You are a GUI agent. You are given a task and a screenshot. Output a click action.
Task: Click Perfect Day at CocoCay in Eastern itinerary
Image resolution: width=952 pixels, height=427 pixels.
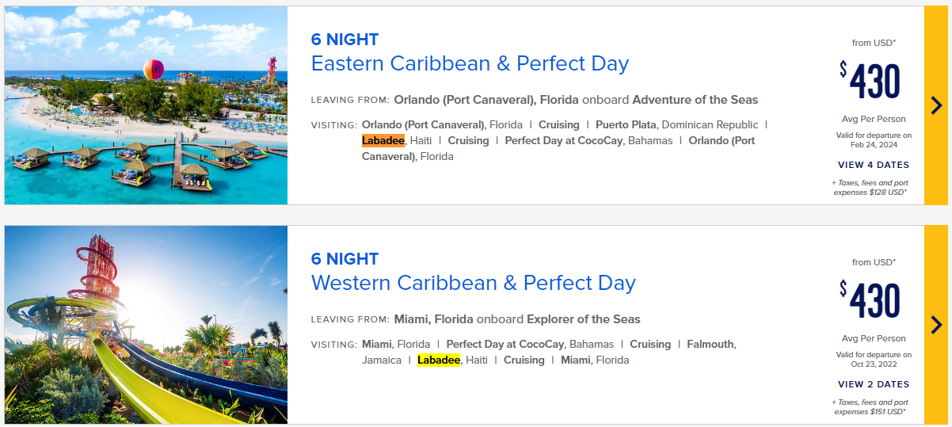tap(564, 140)
